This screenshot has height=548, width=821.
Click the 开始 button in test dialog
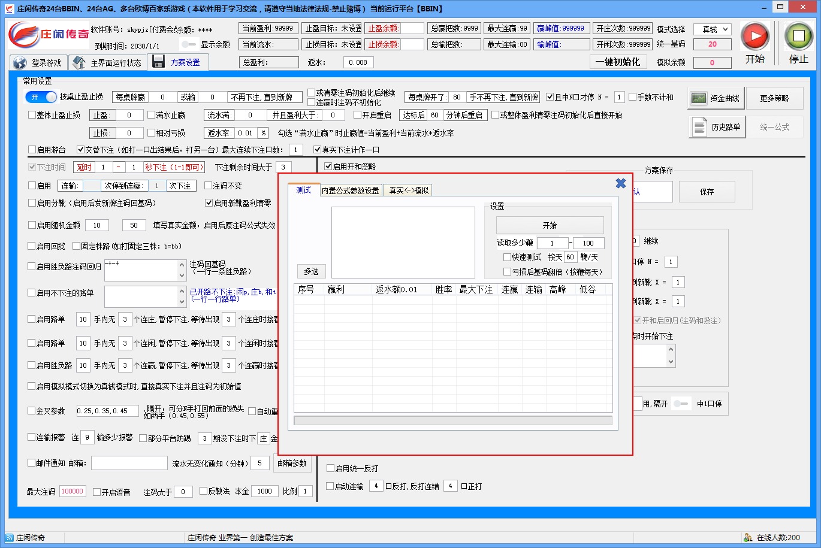click(x=550, y=225)
